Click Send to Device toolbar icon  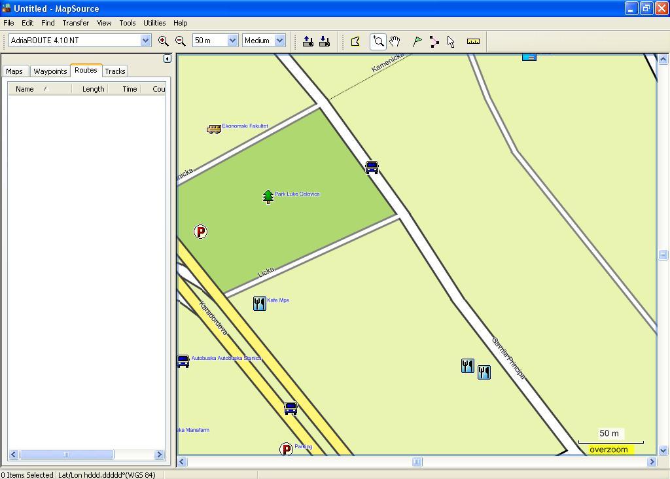coord(308,41)
